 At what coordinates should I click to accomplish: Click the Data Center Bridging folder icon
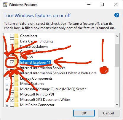16,41
